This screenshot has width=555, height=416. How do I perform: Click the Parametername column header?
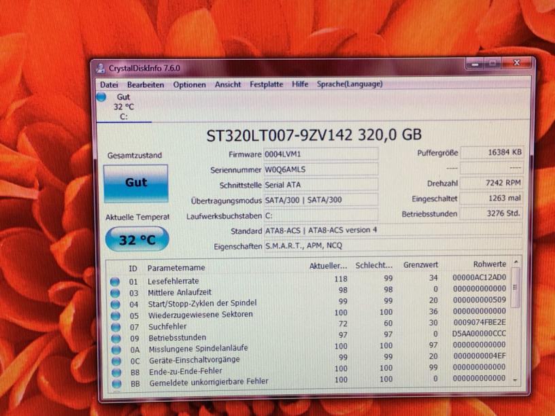point(176,268)
